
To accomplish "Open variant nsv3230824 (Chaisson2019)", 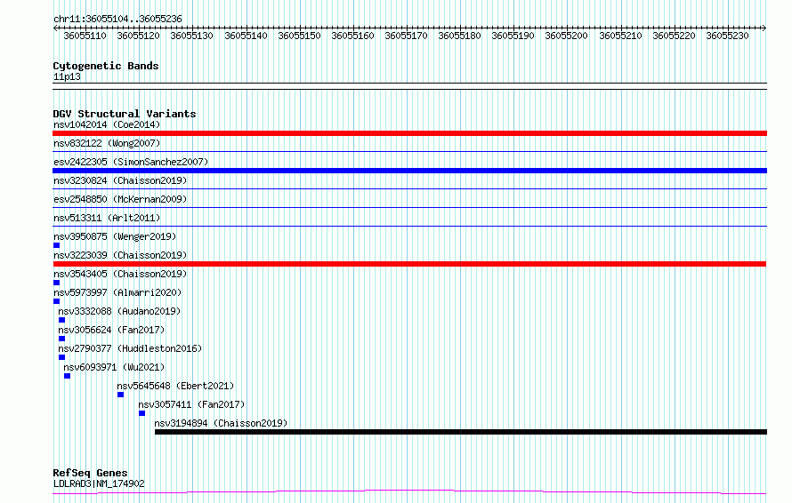I will 120,180.
